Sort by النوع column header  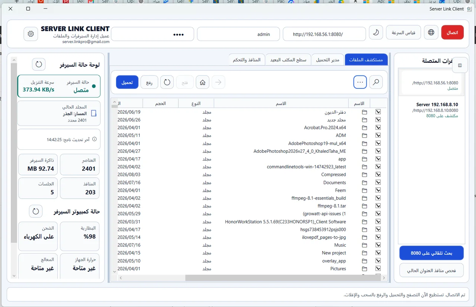tap(196, 103)
